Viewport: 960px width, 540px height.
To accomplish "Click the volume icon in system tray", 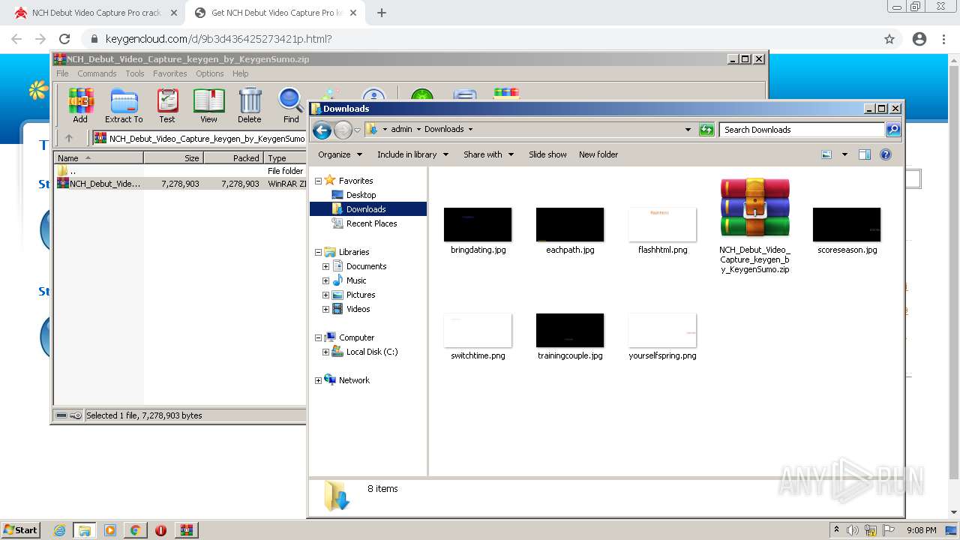I will point(853,530).
